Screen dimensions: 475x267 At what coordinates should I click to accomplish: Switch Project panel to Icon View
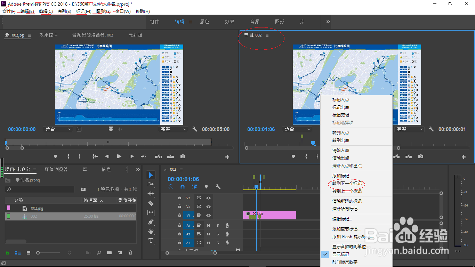tap(29, 253)
